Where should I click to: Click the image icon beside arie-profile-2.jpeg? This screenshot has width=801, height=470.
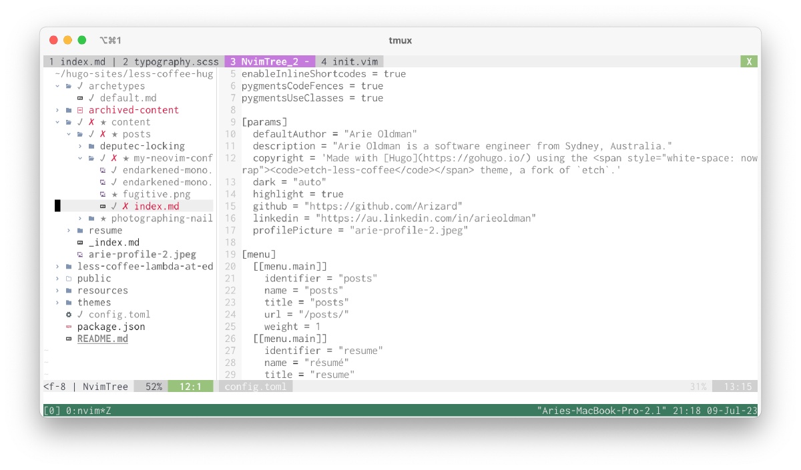80,255
